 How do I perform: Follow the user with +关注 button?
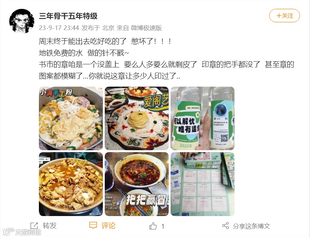click(285, 16)
